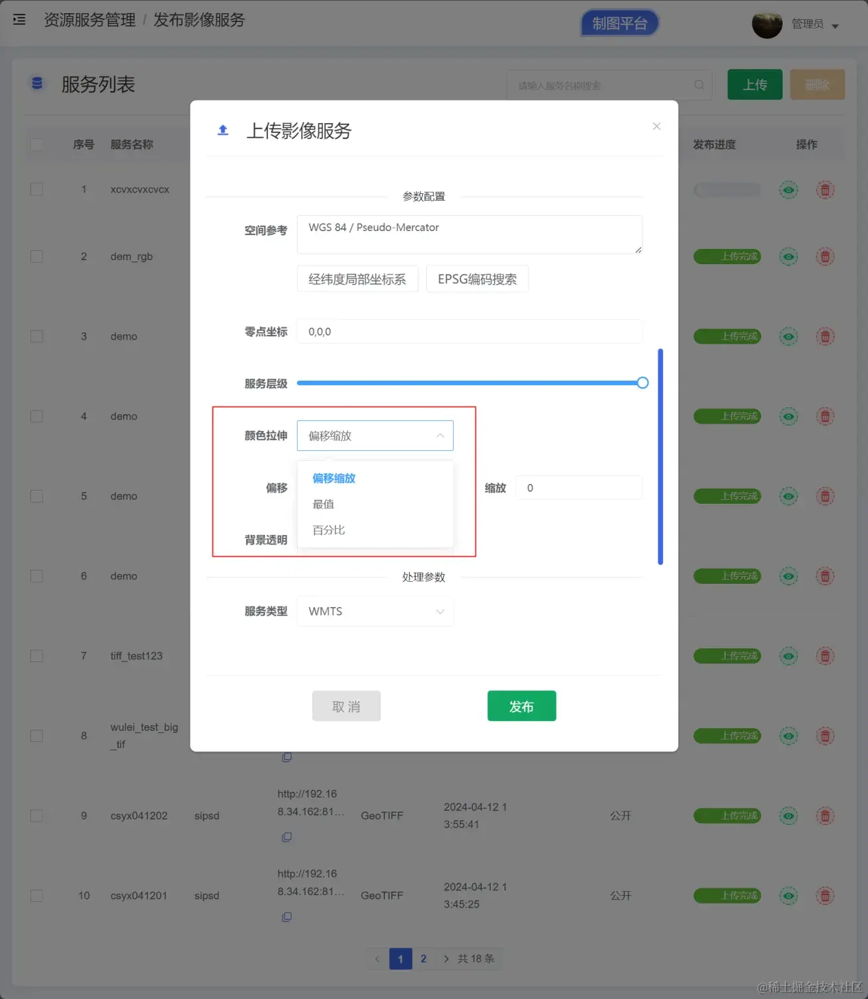The image size is (868, 999).
Task: Click the service name search box
Action: [609, 85]
